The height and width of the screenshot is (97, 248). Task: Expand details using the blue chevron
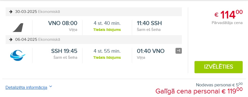[x=51, y=86]
